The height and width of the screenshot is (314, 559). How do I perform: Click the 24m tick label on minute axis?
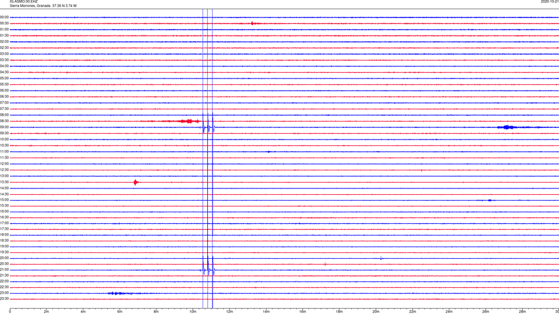click(449, 312)
